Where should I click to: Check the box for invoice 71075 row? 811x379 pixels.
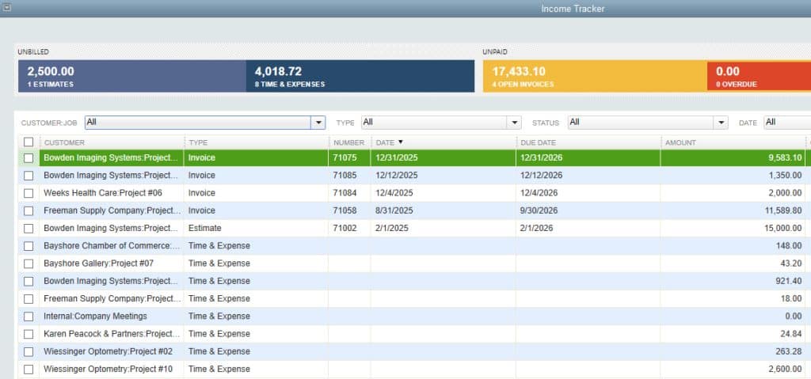(29, 158)
